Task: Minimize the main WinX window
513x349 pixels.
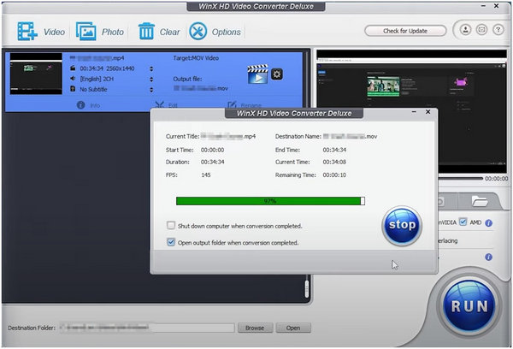Action: (x=483, y=6)
